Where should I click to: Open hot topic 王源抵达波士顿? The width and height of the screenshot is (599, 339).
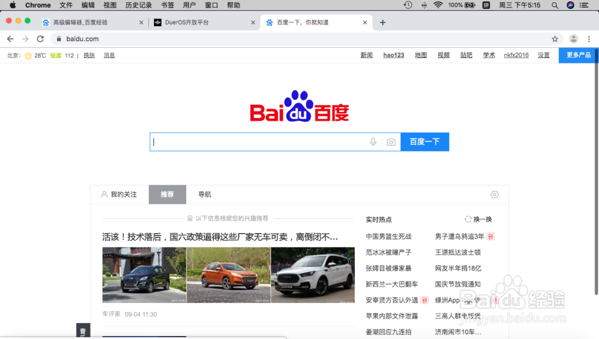coord(458,253)
